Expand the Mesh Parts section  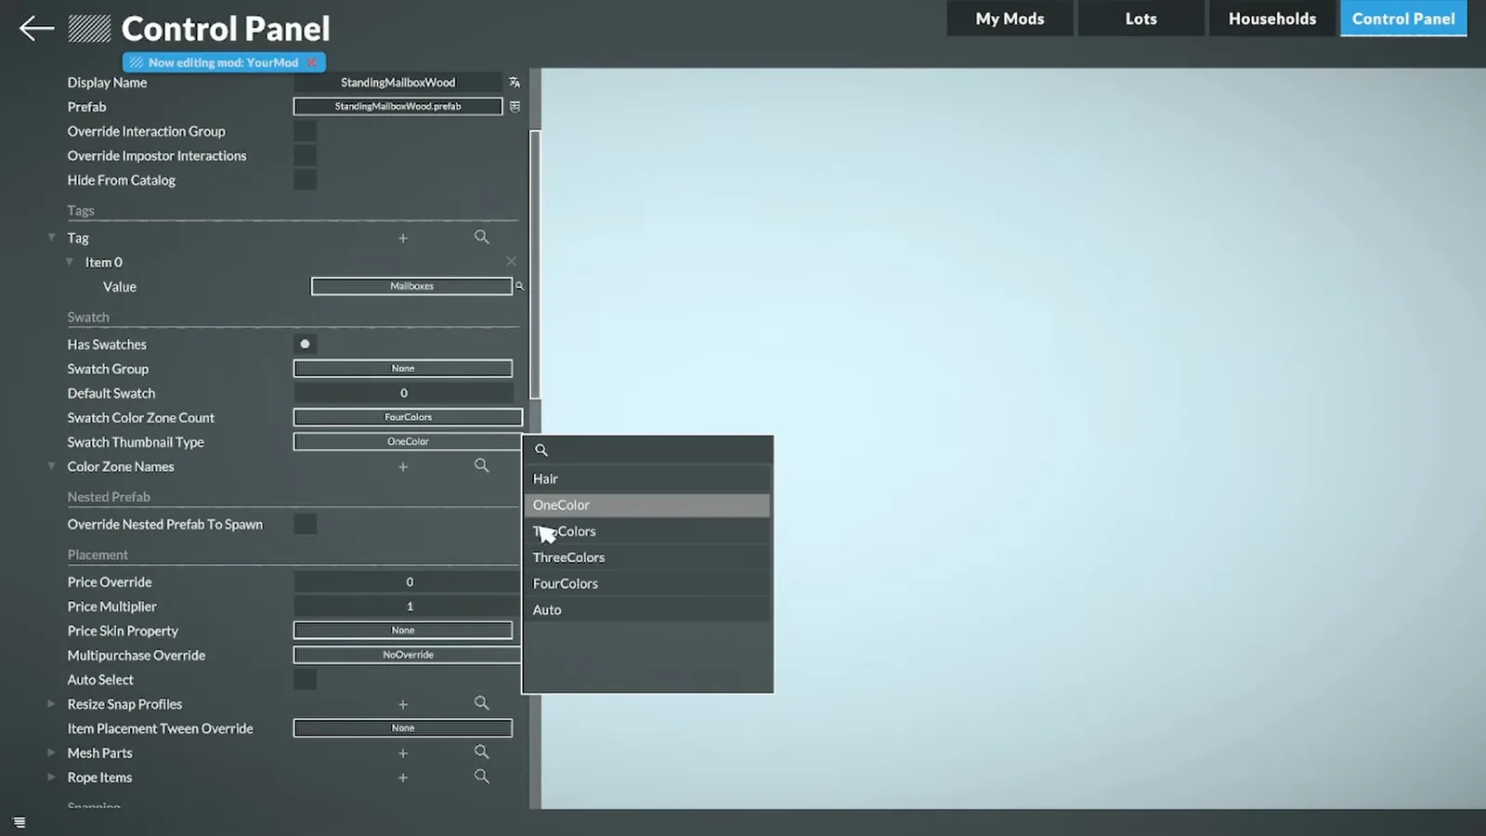(51, 752)
